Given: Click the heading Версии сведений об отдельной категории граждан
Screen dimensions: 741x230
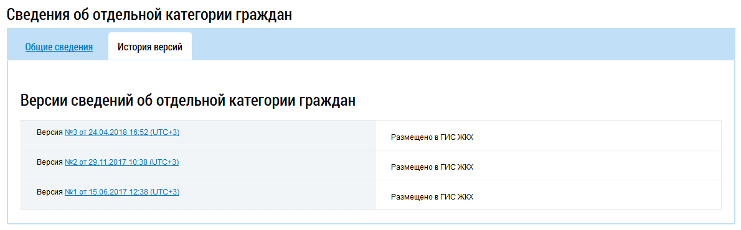Looking at the screenshot, I should tap(188, 101).
